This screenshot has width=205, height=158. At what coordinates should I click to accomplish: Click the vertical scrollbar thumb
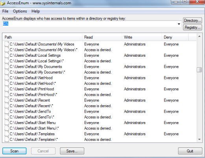point(199,70)
